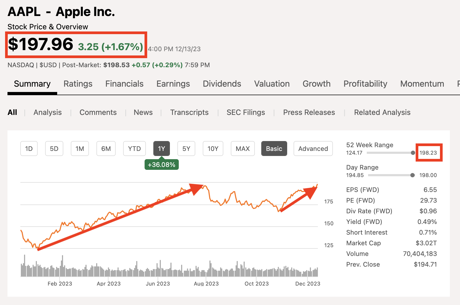Viewport: 460px width, 305px height.
Task: Open the Summary tab
Action: 32,84
